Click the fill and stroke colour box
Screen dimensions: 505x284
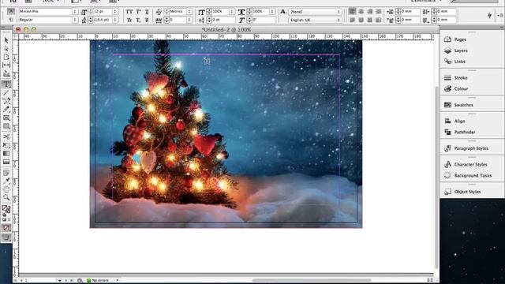(x=6, y=209)
